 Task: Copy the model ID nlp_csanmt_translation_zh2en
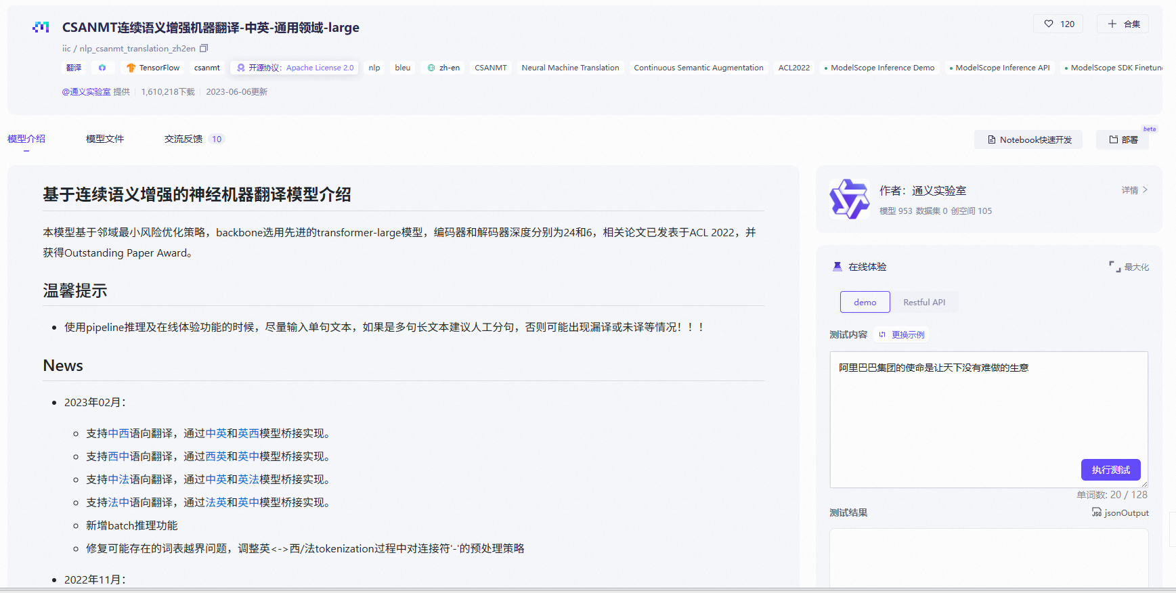point(204,48)
